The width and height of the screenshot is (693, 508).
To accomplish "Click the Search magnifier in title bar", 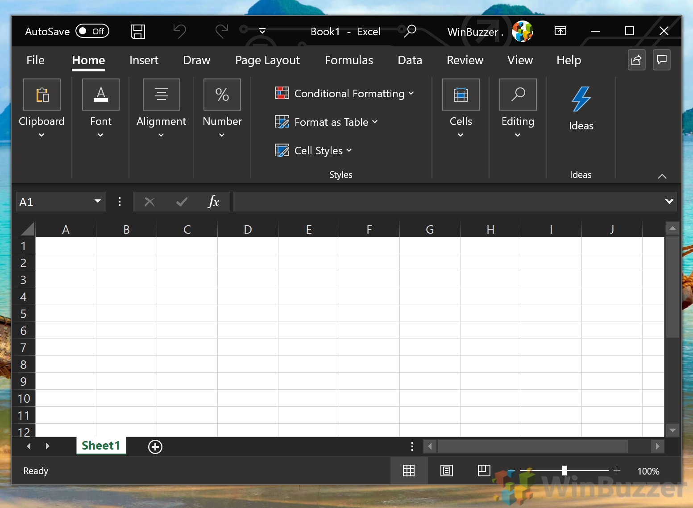I will pos(410,31).
